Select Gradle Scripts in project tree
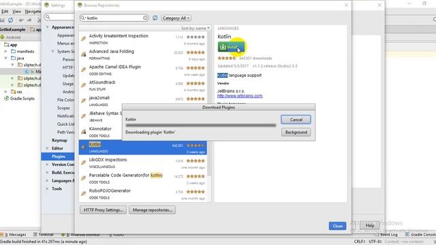436x245 pixels. click(20, 99)
